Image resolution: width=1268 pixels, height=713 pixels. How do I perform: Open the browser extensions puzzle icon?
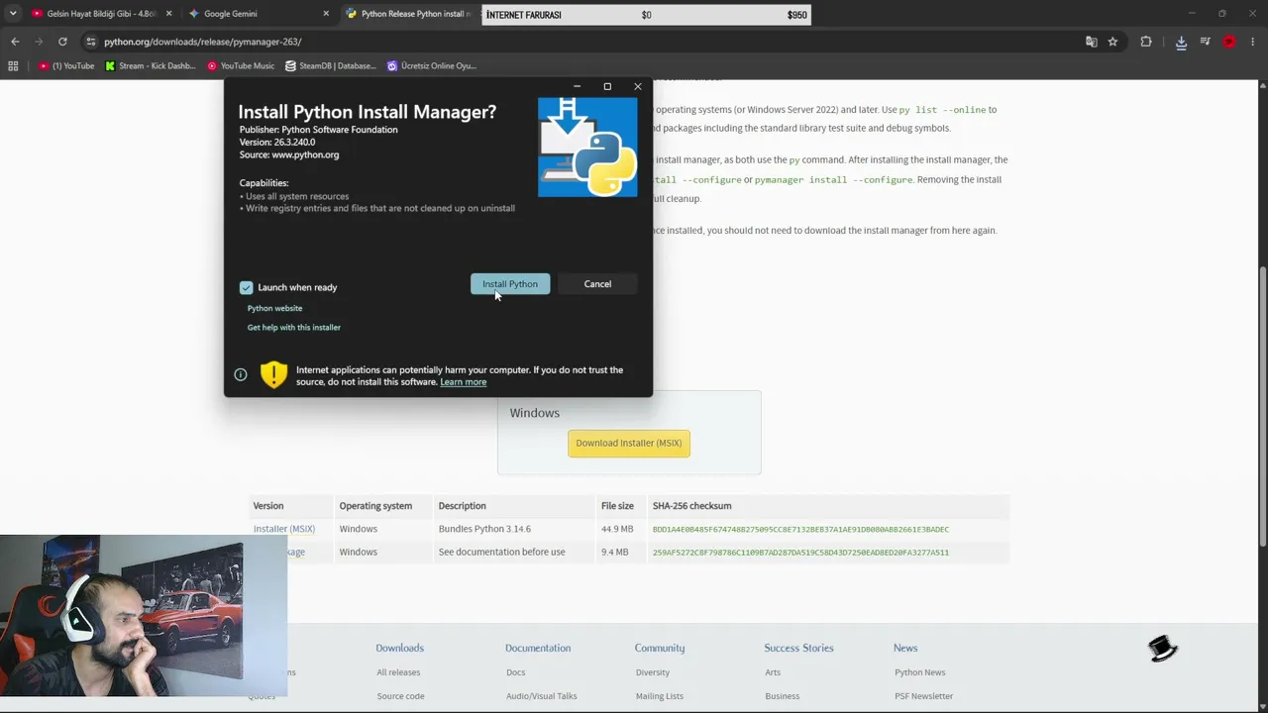click(1146, 42)
